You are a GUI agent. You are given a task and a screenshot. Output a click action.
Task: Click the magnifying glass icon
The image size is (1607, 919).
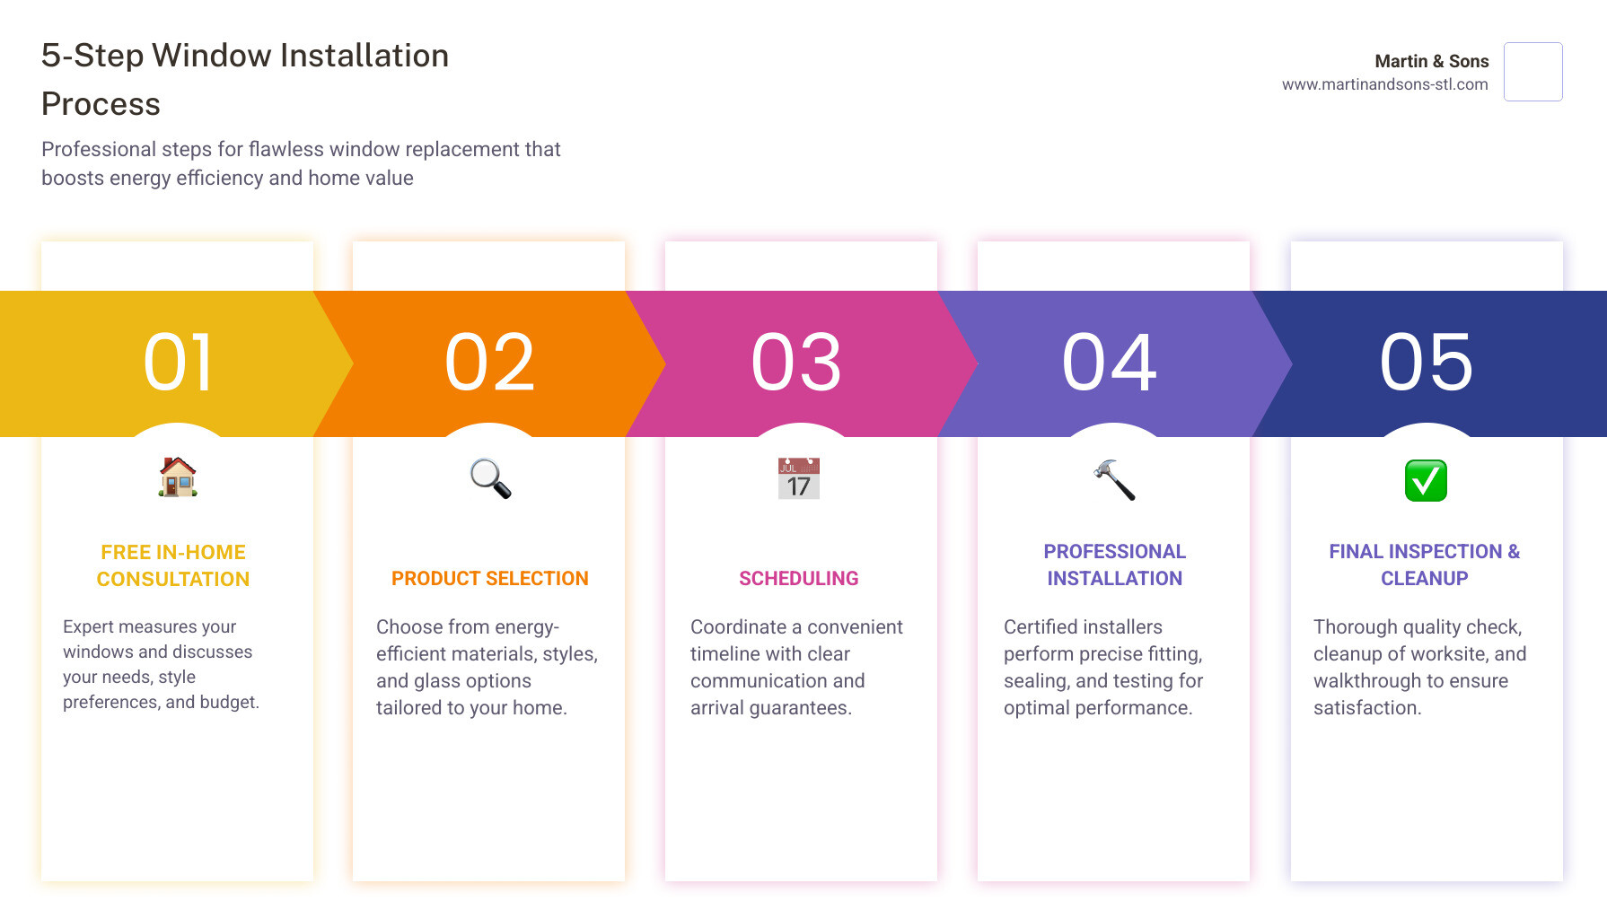pos(490,478)
